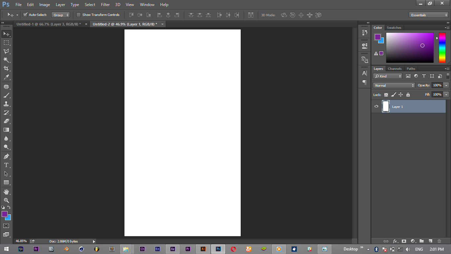Screen dimensions: 451x254
Task: Pick a color in the color field
Action: [x=410, y=48]
